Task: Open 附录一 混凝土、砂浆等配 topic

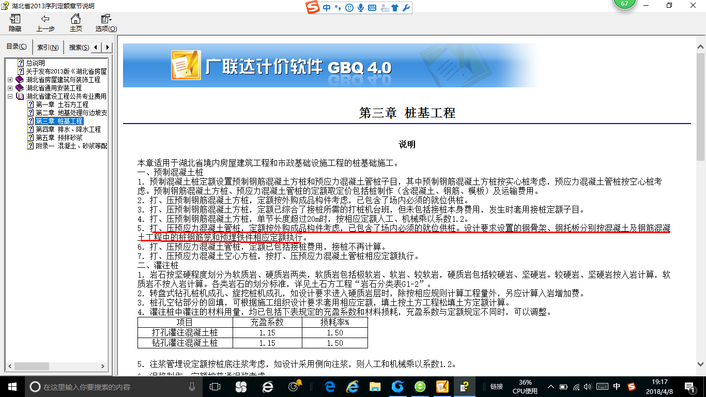Action: 71,146
